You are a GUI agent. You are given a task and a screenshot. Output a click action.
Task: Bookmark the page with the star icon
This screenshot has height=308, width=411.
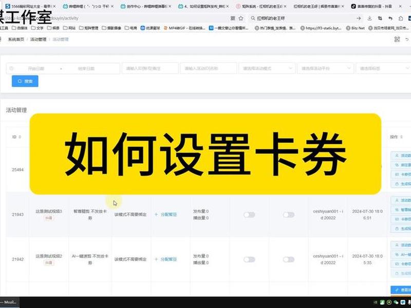[x=241, y=18]
